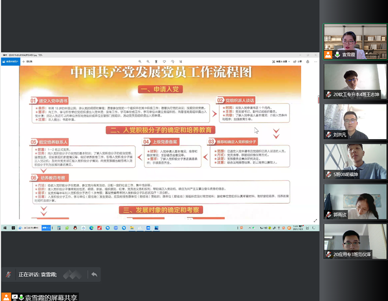Click the reply arrow icon in speaking bar
This screenshot has width=388, height=301.
[94, 274]
